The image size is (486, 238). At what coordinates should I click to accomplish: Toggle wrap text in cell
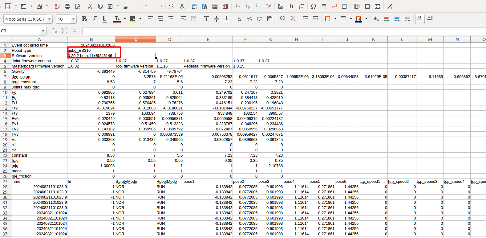[184, 19]
